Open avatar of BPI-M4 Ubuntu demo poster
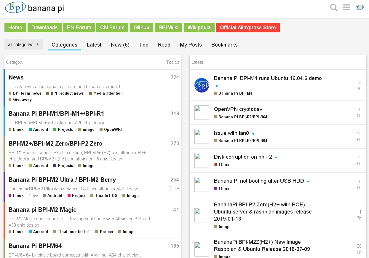This screenshot has height=258, width=369. click(x=202, y=85)
